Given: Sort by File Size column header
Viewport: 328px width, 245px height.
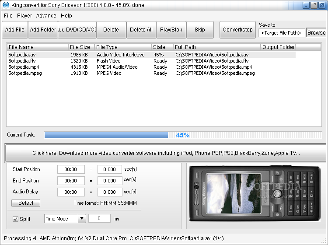Looking at the screenshot, I should point(81,47).
